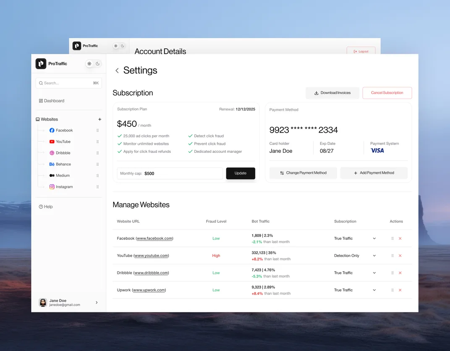Select Medium in the sidebar websites list

click(60, 175)
